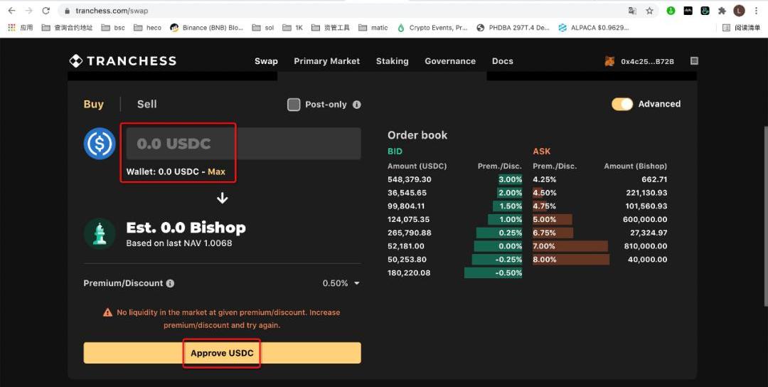The image size is (768, 387).
Task: Go to the Staking menu item
Action: (x=392, y=61)
